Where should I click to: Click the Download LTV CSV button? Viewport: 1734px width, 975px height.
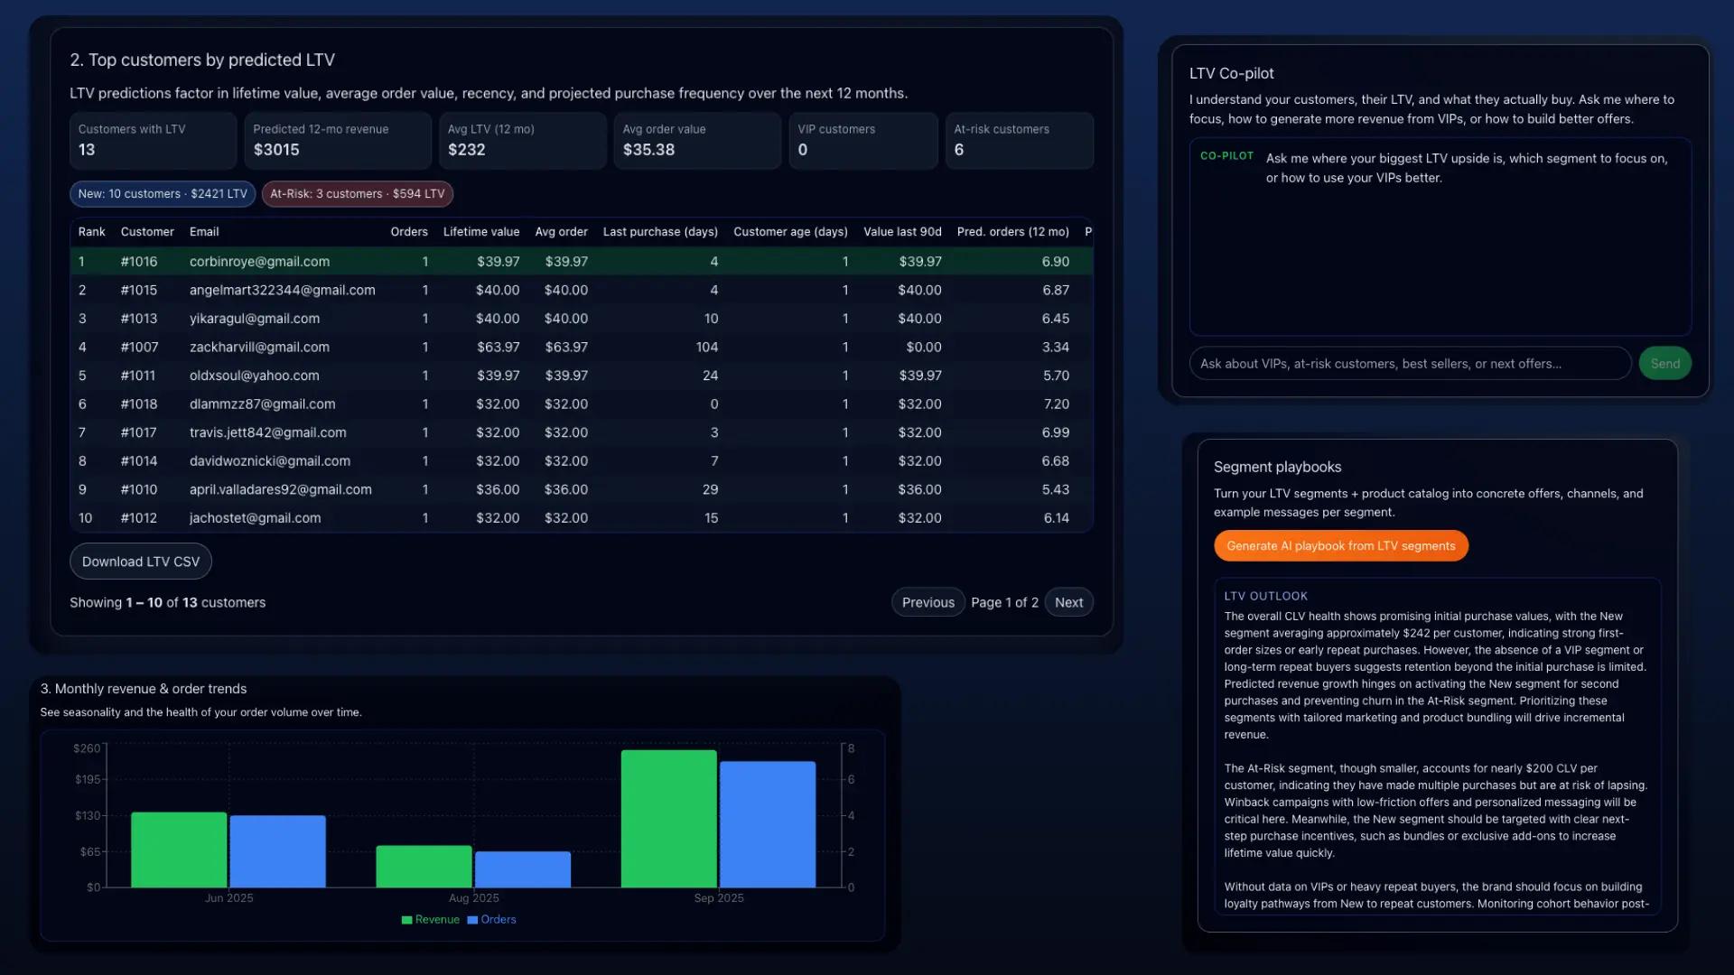pos(141,562)
